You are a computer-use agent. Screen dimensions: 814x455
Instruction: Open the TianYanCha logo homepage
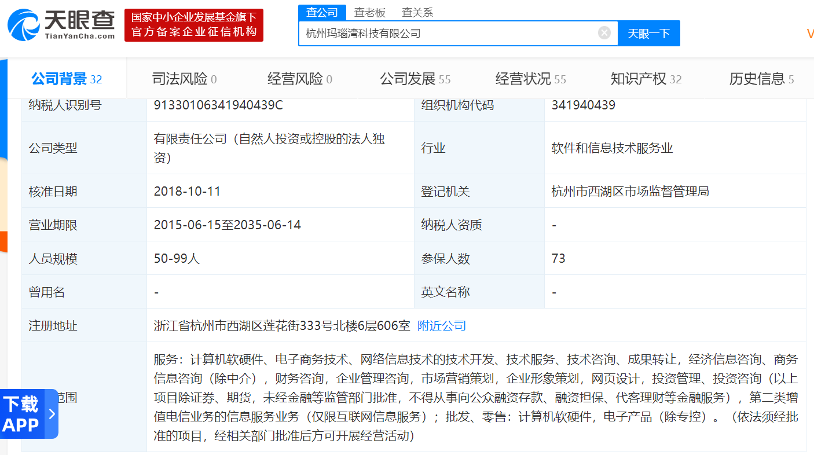coord(61,25)
